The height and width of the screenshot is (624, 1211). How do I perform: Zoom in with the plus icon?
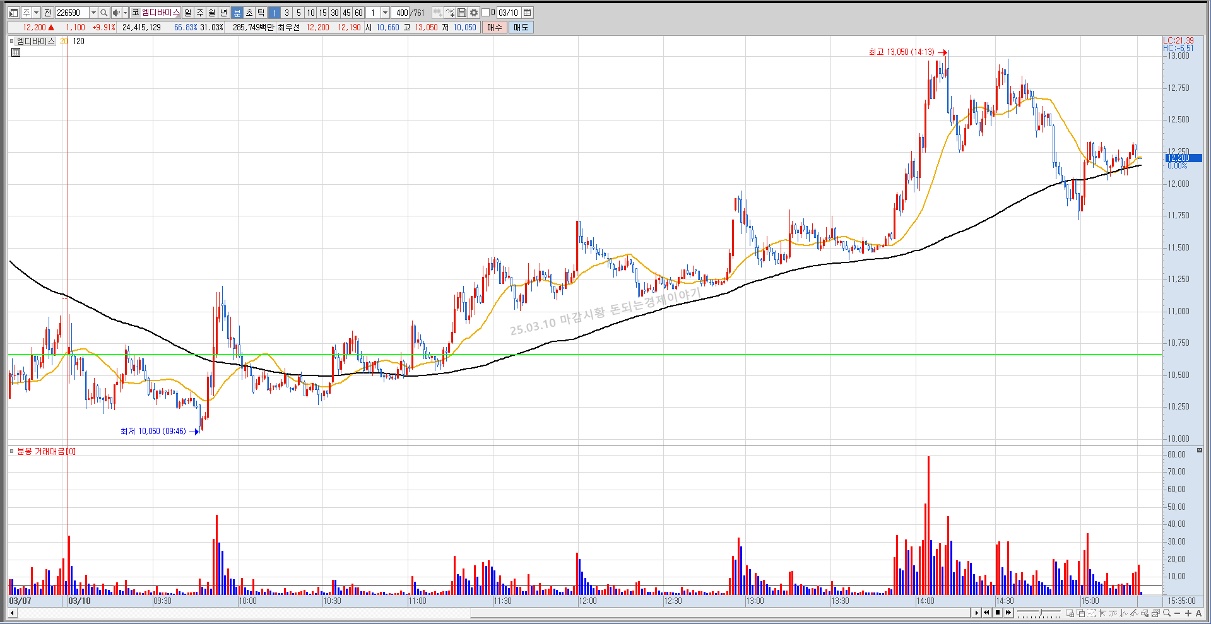1188,613
